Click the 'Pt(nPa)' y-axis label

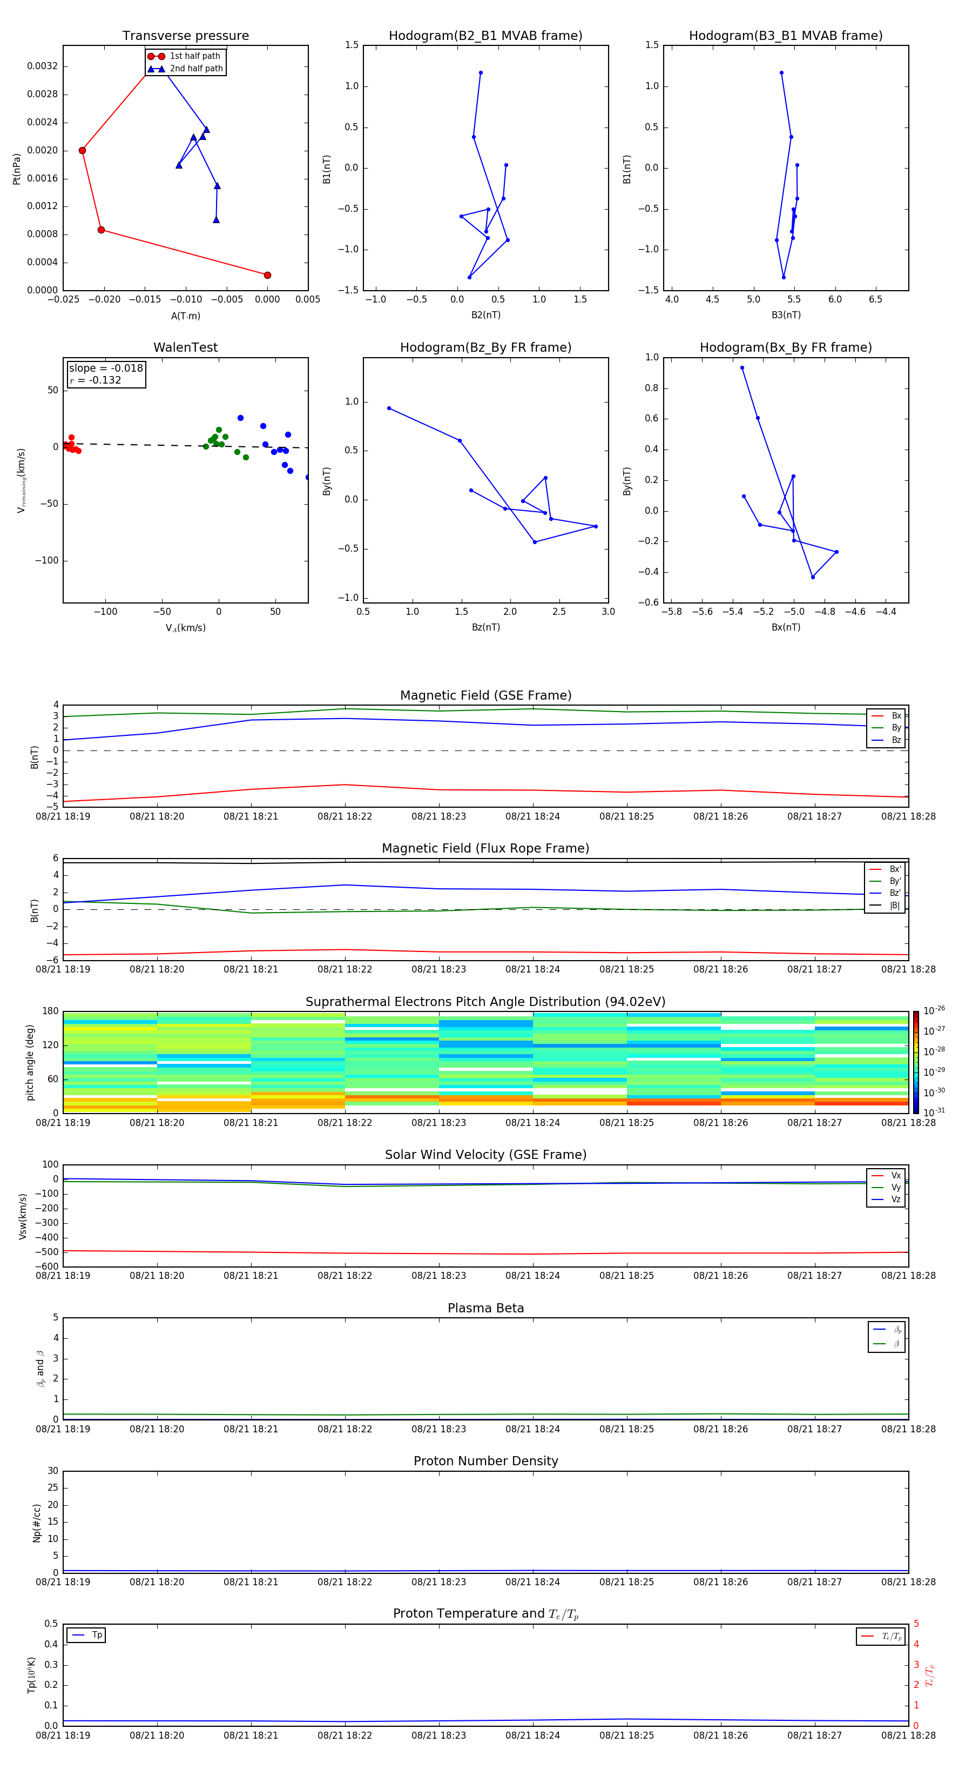[17, 168]
